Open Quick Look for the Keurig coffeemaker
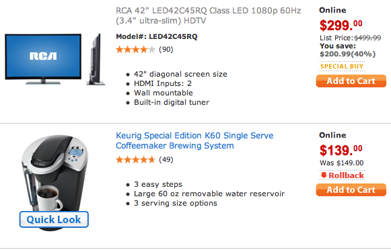This screenshot has height=250, width=391. click(x=54, y=219)
